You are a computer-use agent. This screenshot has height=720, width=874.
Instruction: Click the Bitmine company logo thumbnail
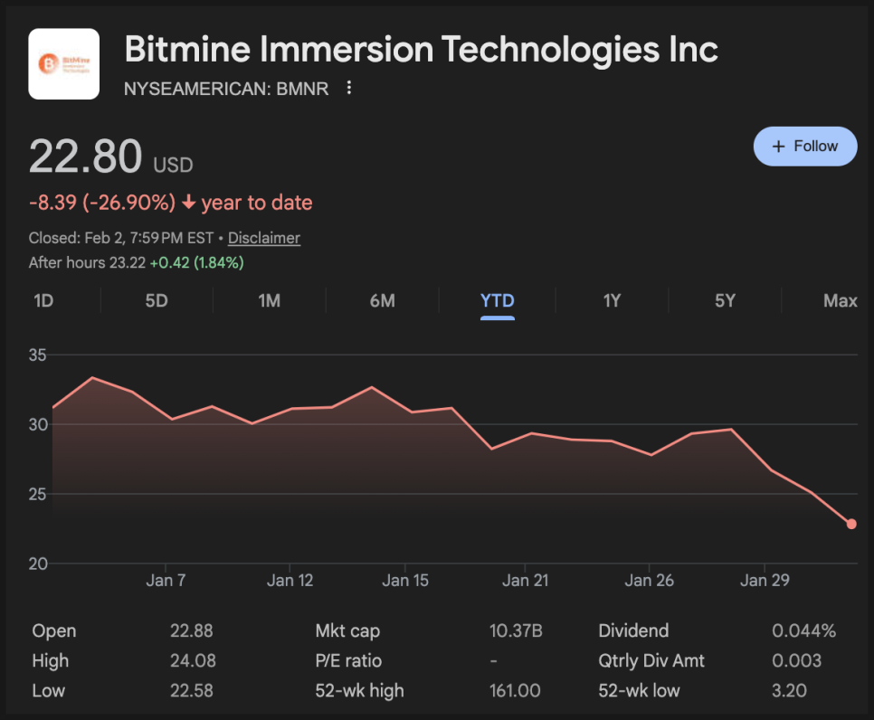(x=64, y=64)
